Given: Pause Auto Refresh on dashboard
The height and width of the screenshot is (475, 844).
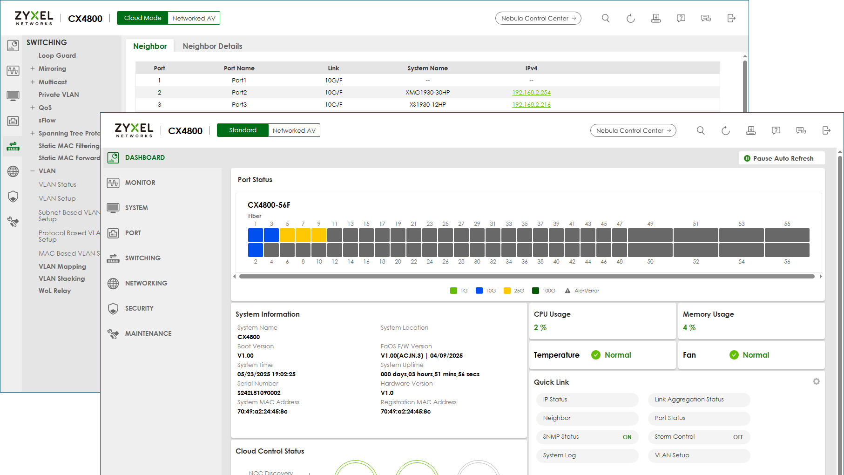Looking at the screenshot, I should [x=782, y=158].
